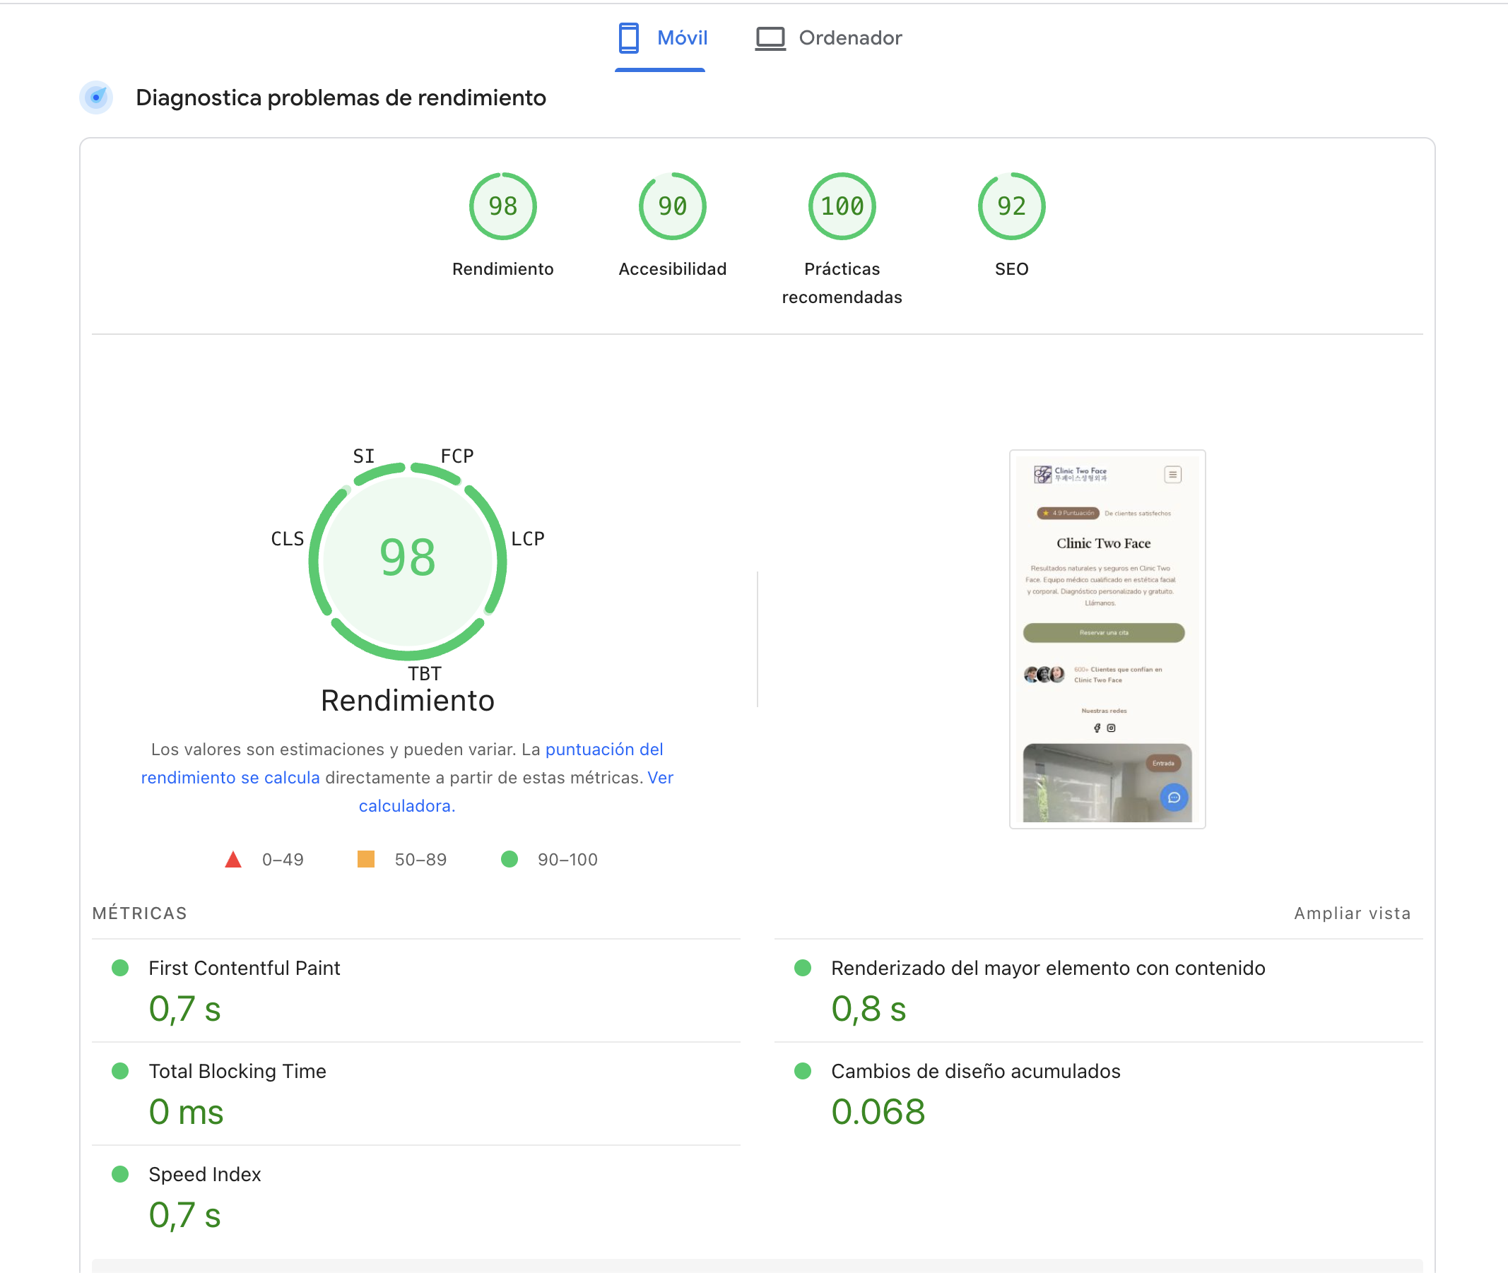The image size is (1508, 1273).
Task: Click the Móvil phone icon
Action: pyautogui.click(x=628, y=37)
